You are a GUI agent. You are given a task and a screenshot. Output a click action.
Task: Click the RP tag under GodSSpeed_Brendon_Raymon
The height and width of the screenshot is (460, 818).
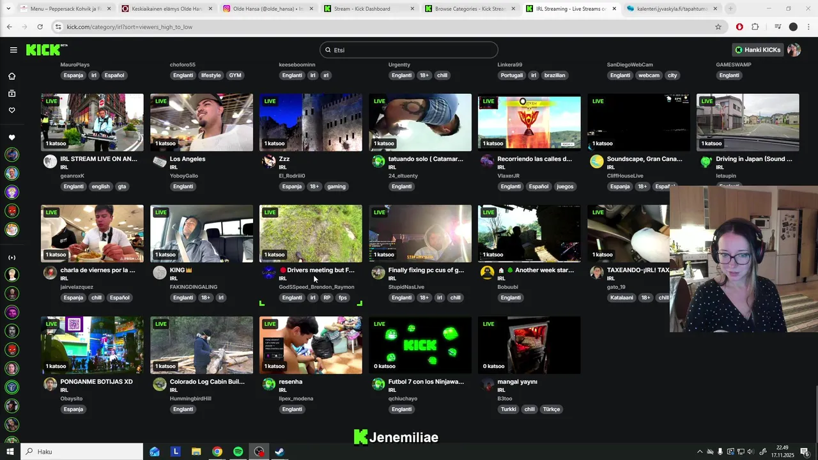click(327, 298)
